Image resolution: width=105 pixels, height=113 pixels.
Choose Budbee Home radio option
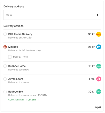pos(5,66)
